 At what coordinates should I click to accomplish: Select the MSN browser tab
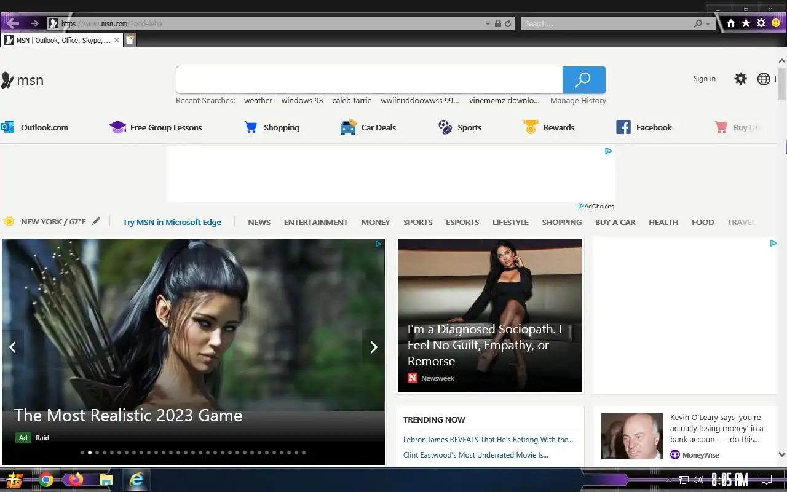[x=61, y=40]
